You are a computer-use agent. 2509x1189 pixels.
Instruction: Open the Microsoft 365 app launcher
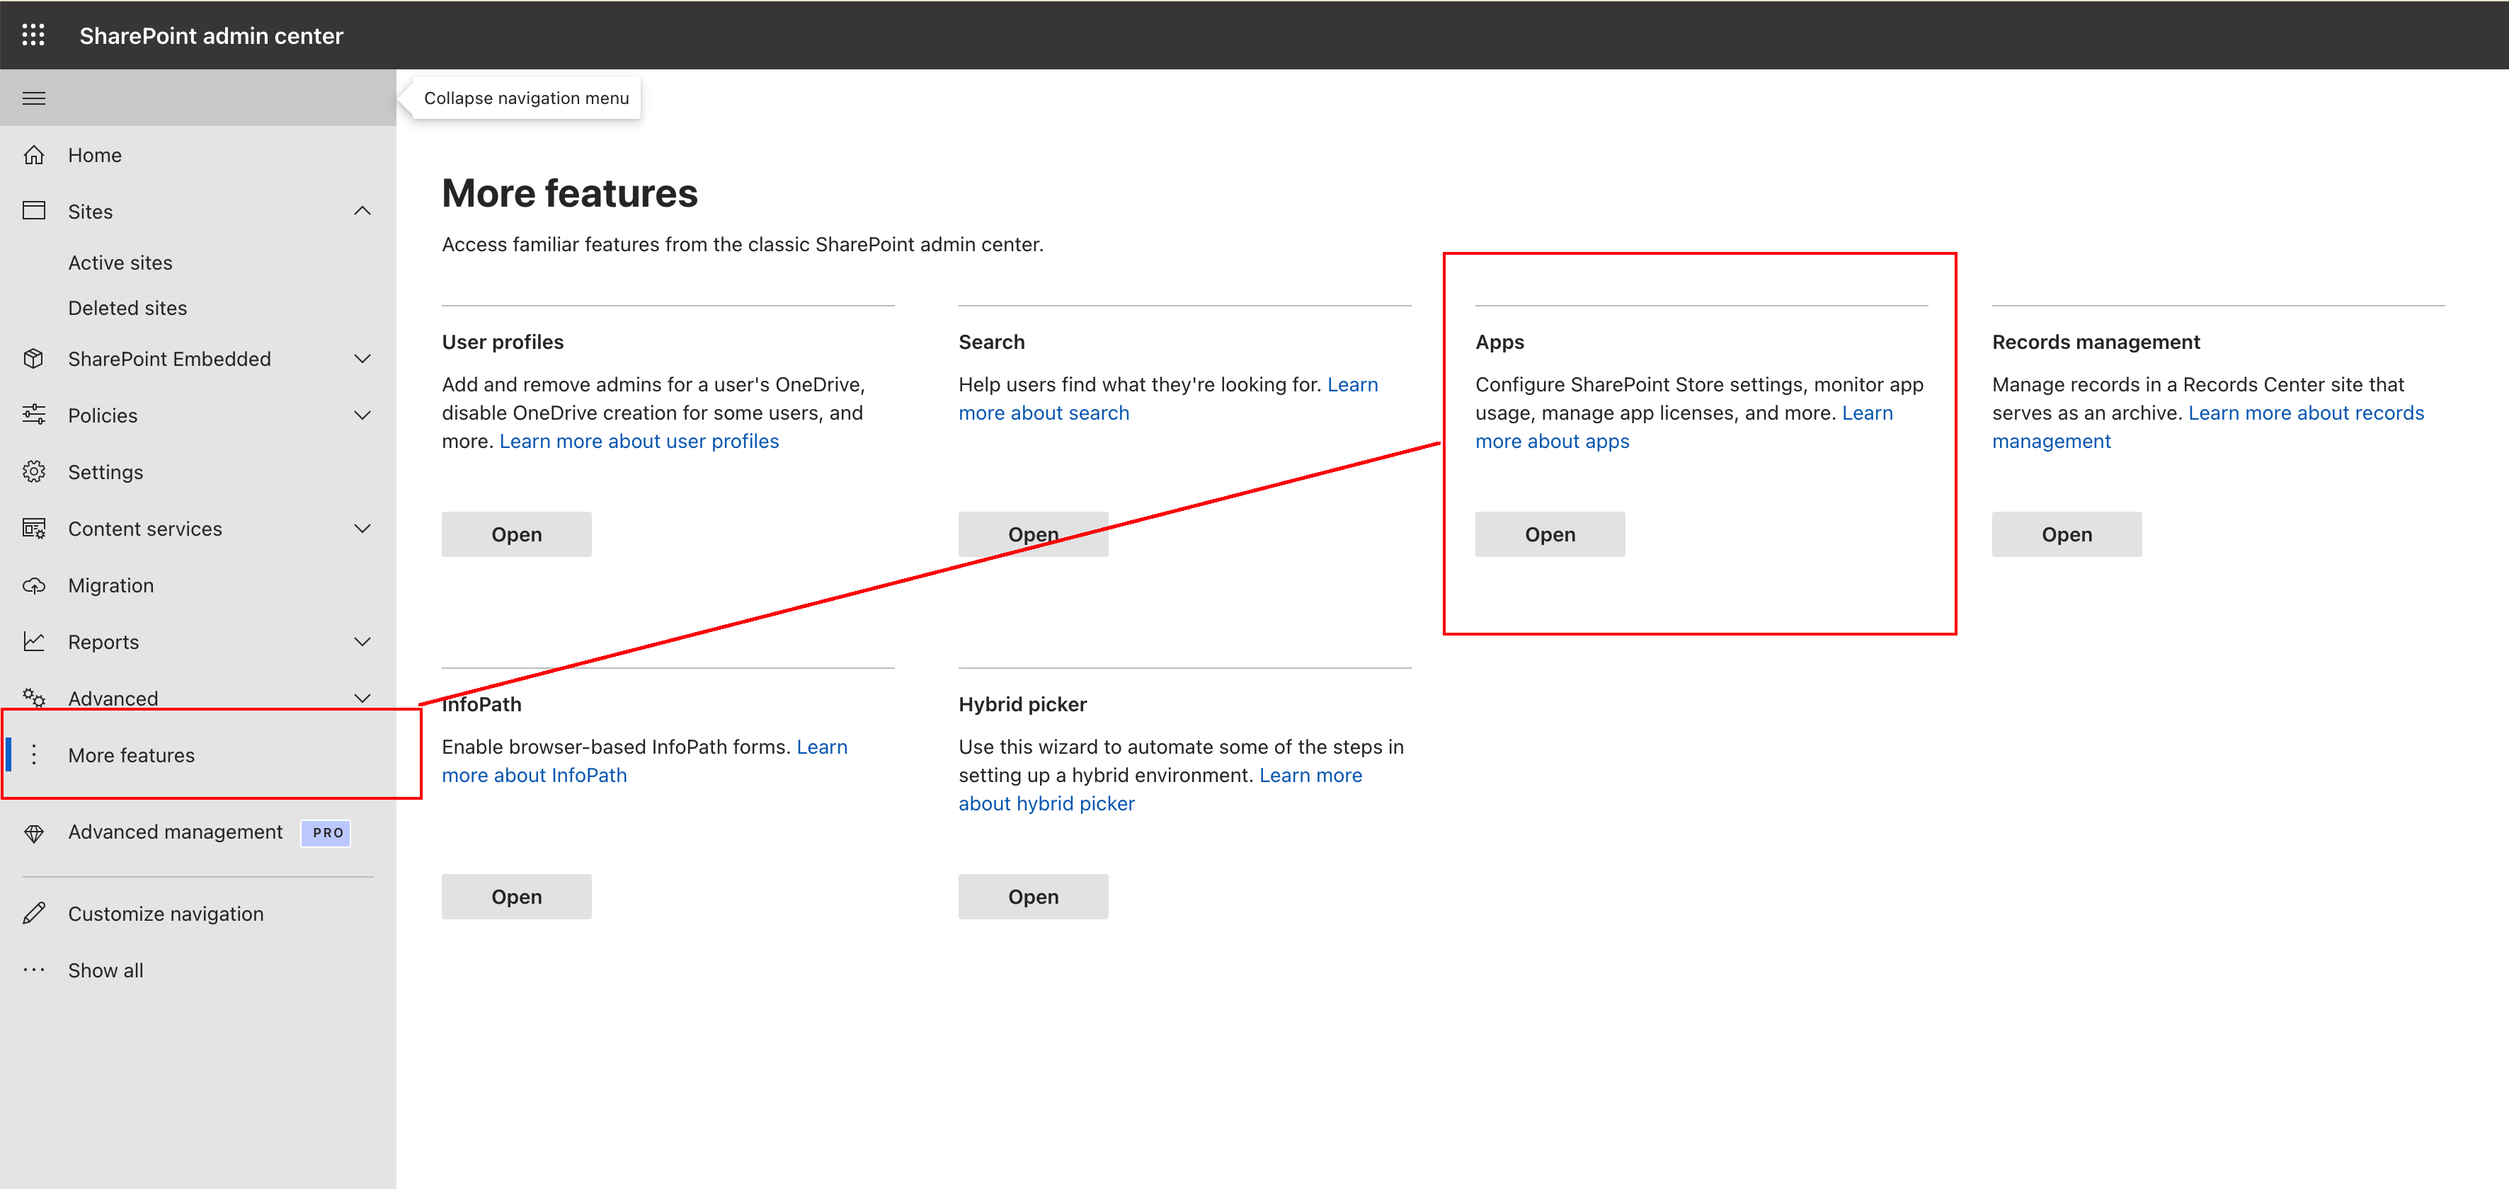click(33, 34)
